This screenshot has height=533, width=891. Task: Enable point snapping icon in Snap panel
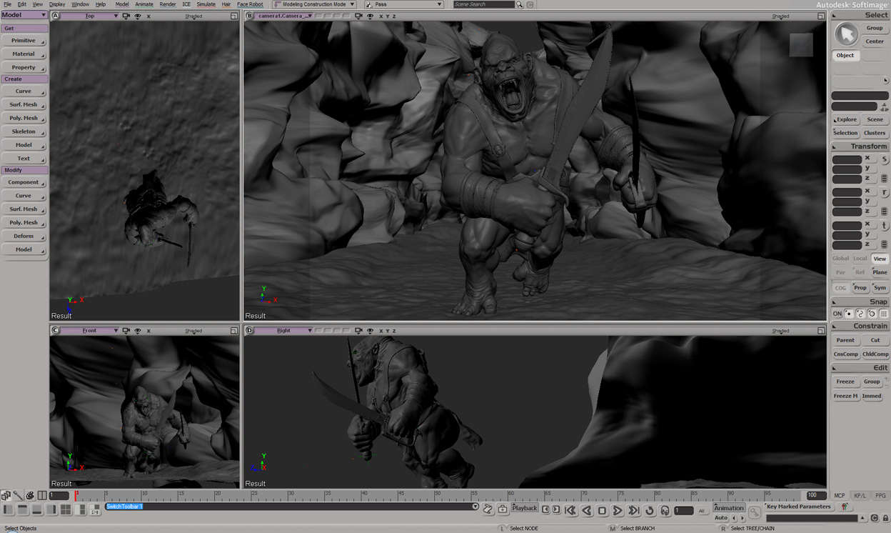click(x=849, y=314)
